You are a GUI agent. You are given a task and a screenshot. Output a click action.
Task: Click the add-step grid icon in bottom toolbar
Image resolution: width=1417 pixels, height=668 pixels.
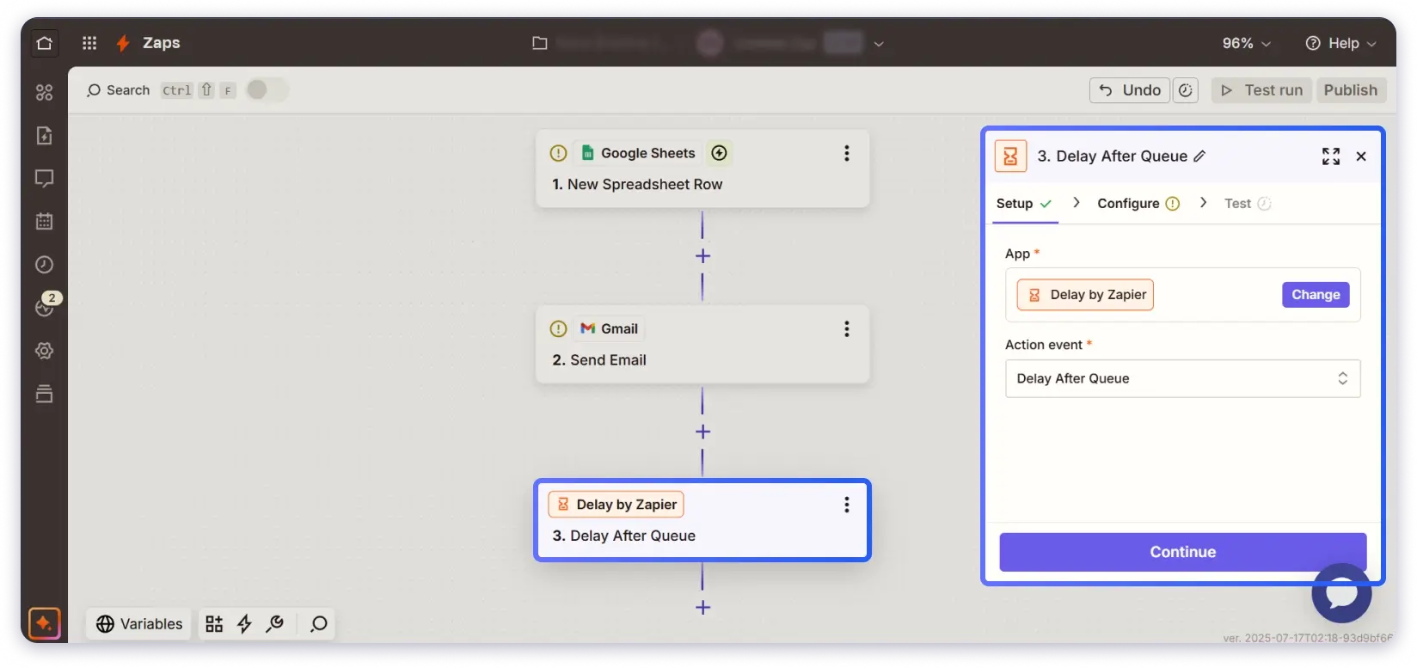(214, 624)
